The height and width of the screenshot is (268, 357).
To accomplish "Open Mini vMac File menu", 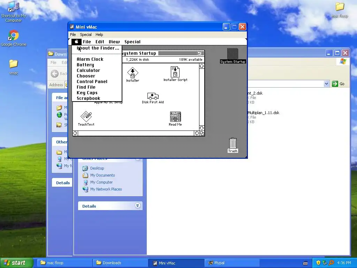I will (x=73, y=35).
